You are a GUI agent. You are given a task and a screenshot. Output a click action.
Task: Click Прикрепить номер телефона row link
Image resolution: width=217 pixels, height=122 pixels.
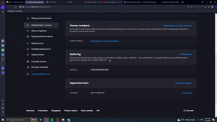(x=105, y=41)
